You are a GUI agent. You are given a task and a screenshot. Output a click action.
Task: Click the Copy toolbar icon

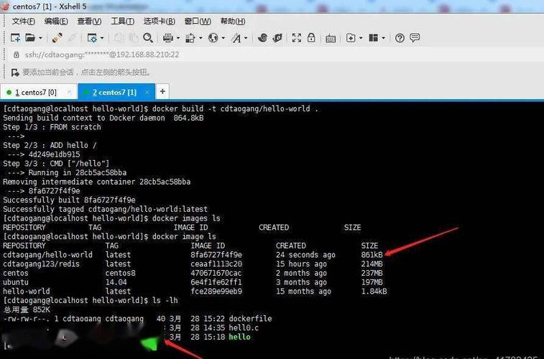(119, 38)
